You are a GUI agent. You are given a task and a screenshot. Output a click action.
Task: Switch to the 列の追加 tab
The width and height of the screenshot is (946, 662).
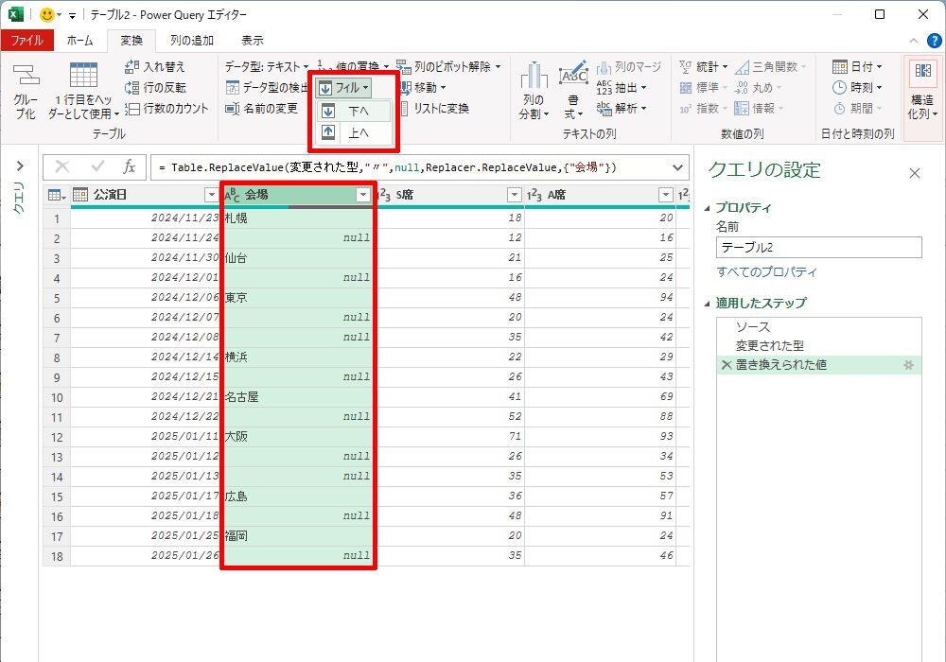(192, 41)
